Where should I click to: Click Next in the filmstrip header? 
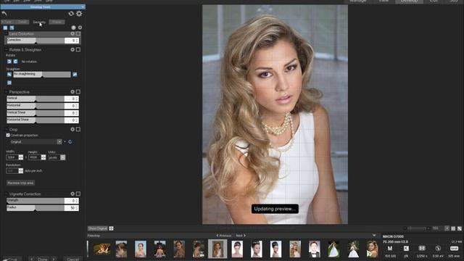coord(241,236)
